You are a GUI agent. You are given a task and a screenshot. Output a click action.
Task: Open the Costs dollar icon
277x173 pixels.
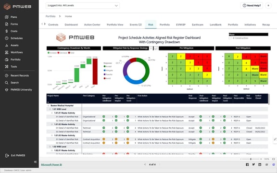7,31
